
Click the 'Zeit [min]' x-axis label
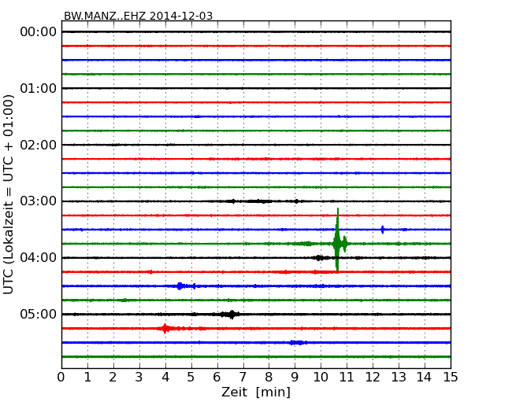click(x=256, y=392)
